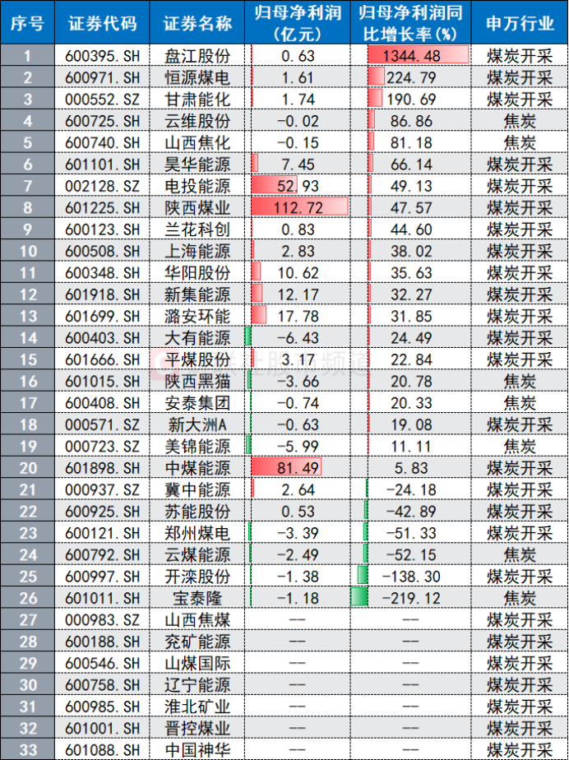Select profit value 17.78

[297, 316]
